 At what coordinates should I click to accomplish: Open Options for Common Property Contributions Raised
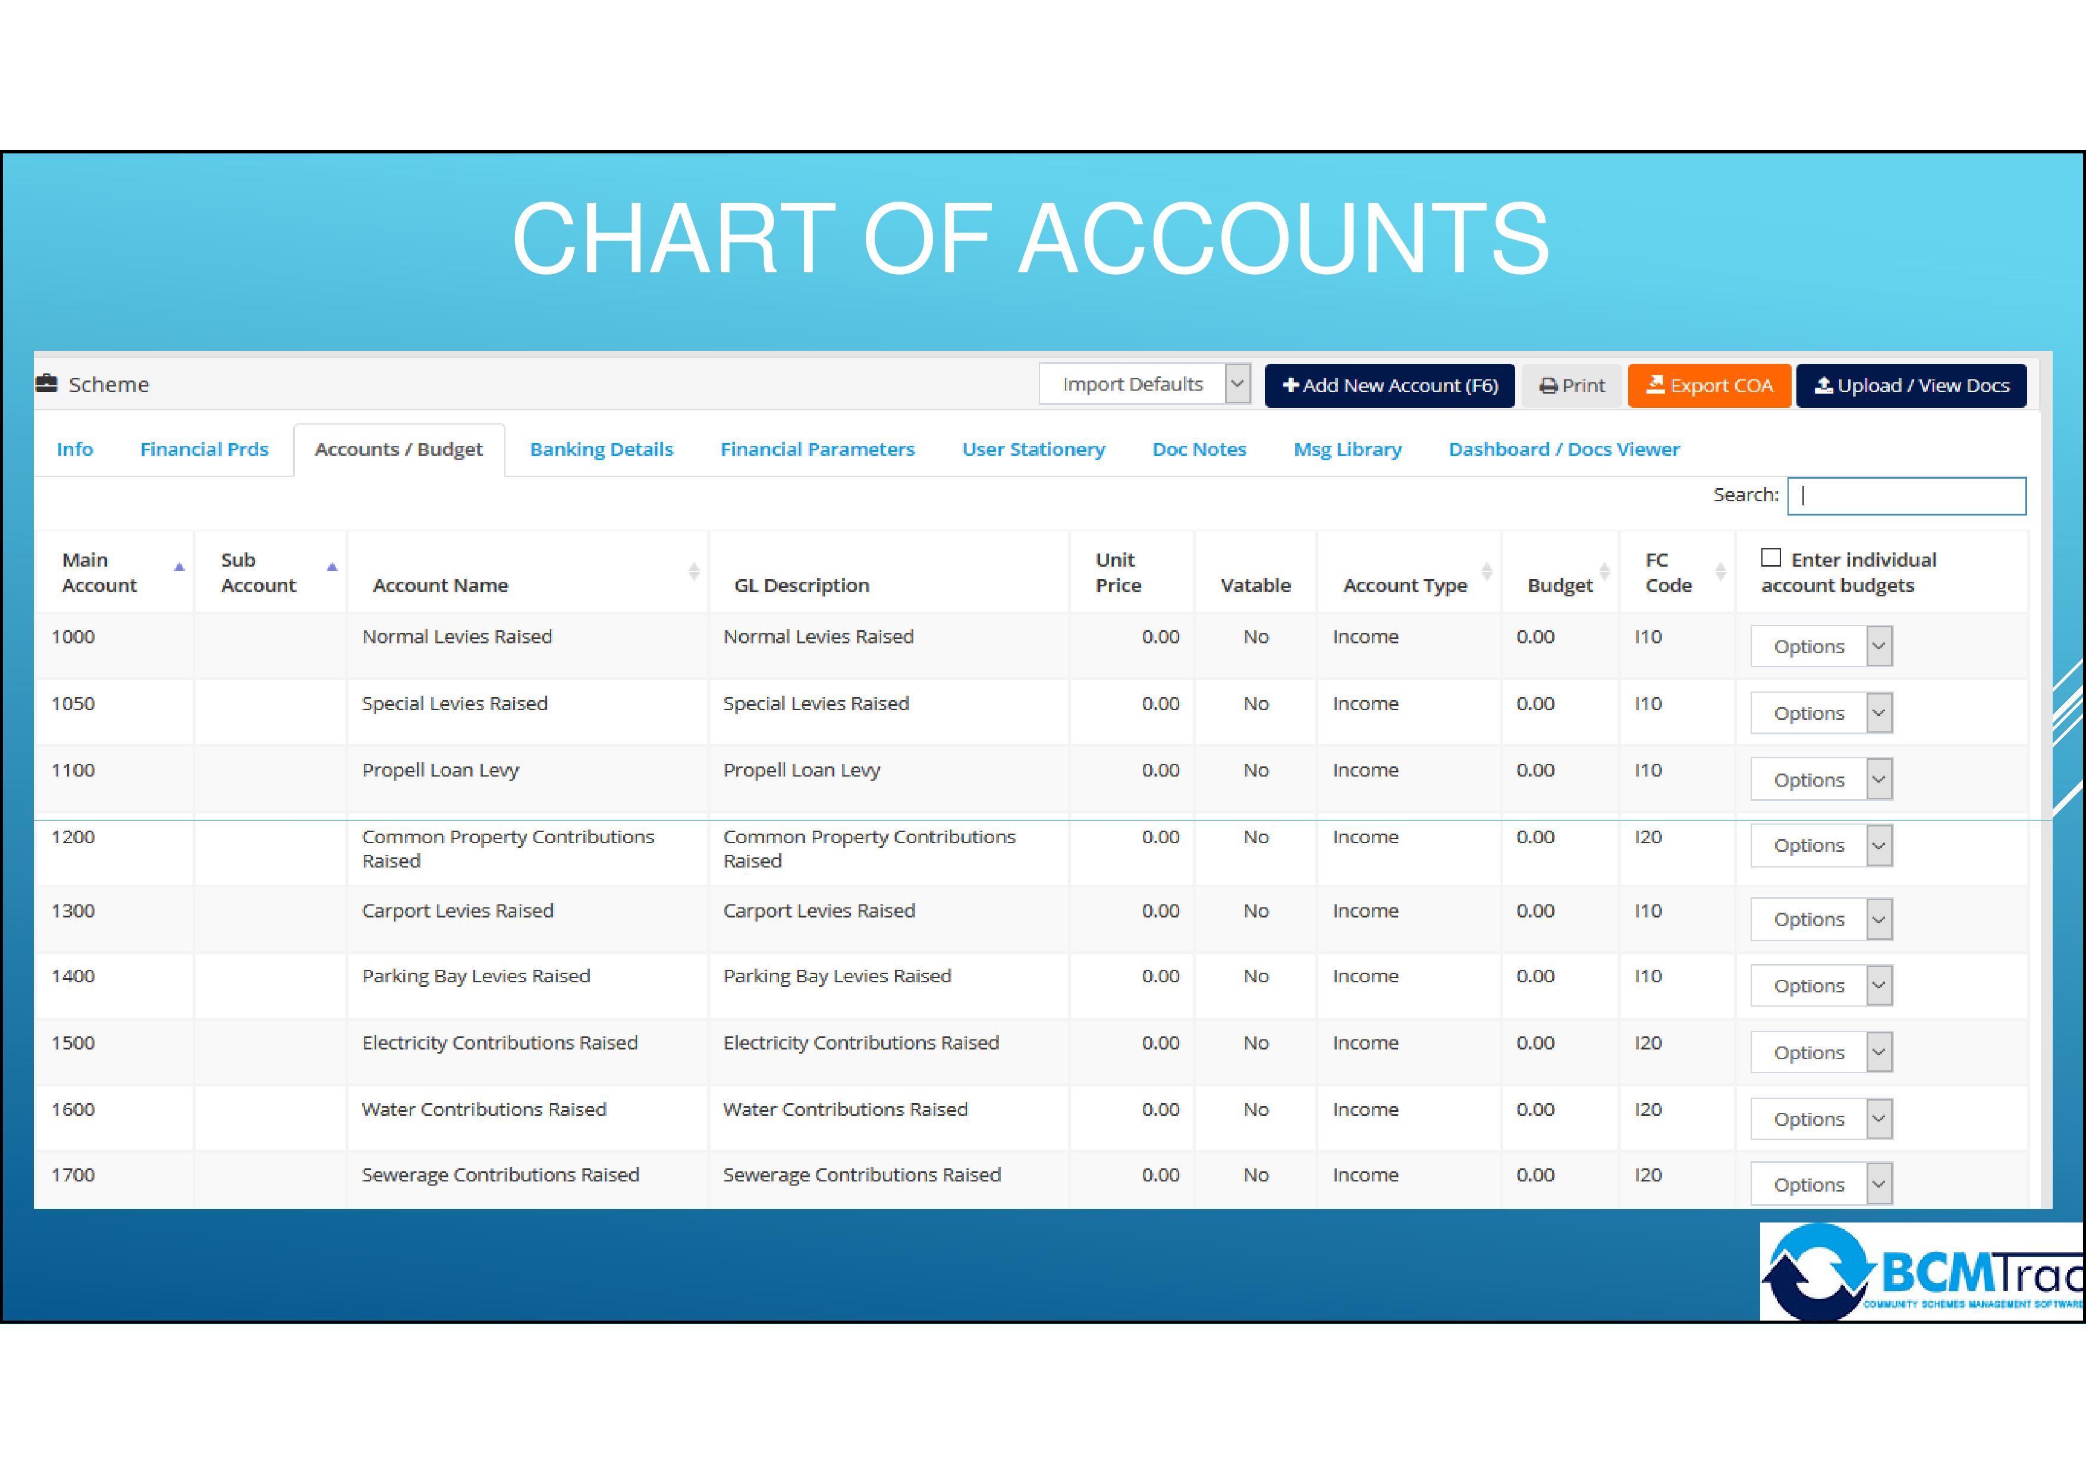(x=1821, y=846)
